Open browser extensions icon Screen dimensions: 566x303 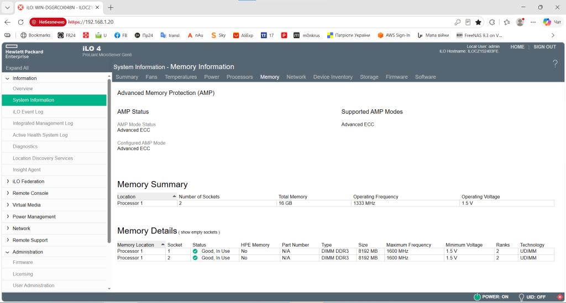pyautogui.click(x=492, y=22)
